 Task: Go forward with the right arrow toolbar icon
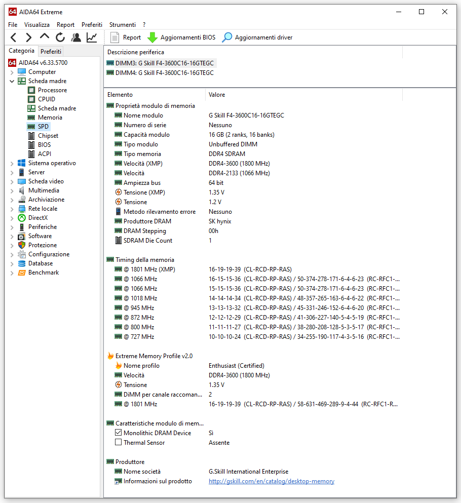tap(28, 37)
